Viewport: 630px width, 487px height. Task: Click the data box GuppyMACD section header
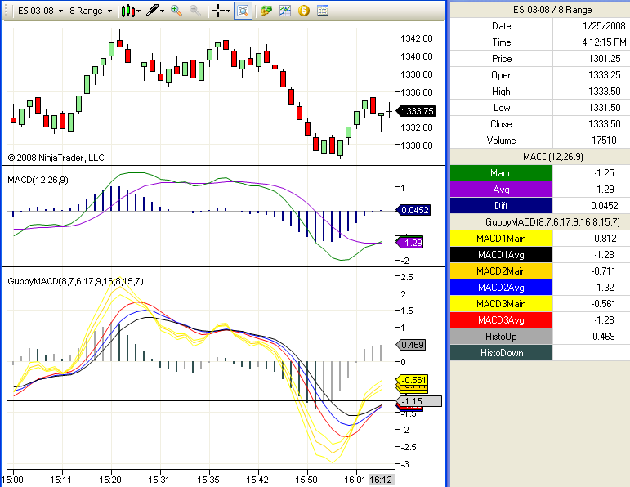pyautogui.click(x=553, y=222)
